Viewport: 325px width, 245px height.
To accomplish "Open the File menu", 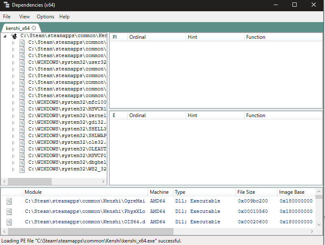I will tap(7, 17).
